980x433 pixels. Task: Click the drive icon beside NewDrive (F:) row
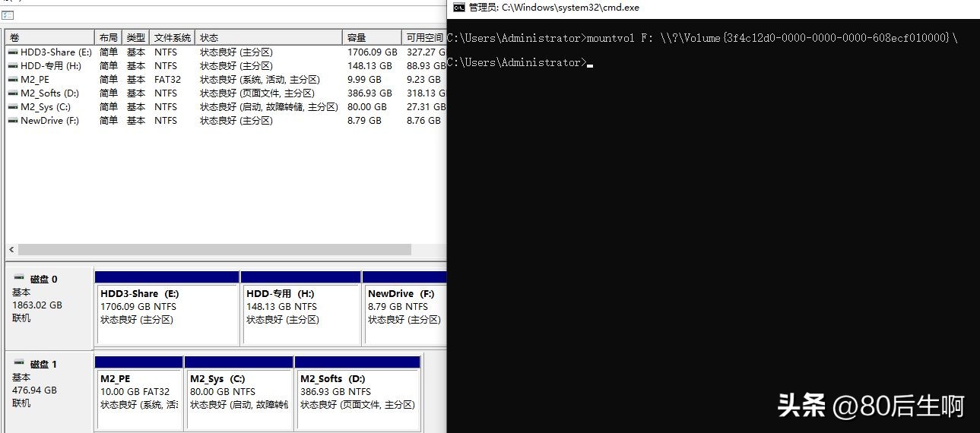click(x=12, y=121)
